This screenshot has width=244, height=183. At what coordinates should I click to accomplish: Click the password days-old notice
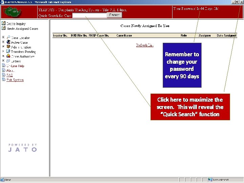pos(196,8)
